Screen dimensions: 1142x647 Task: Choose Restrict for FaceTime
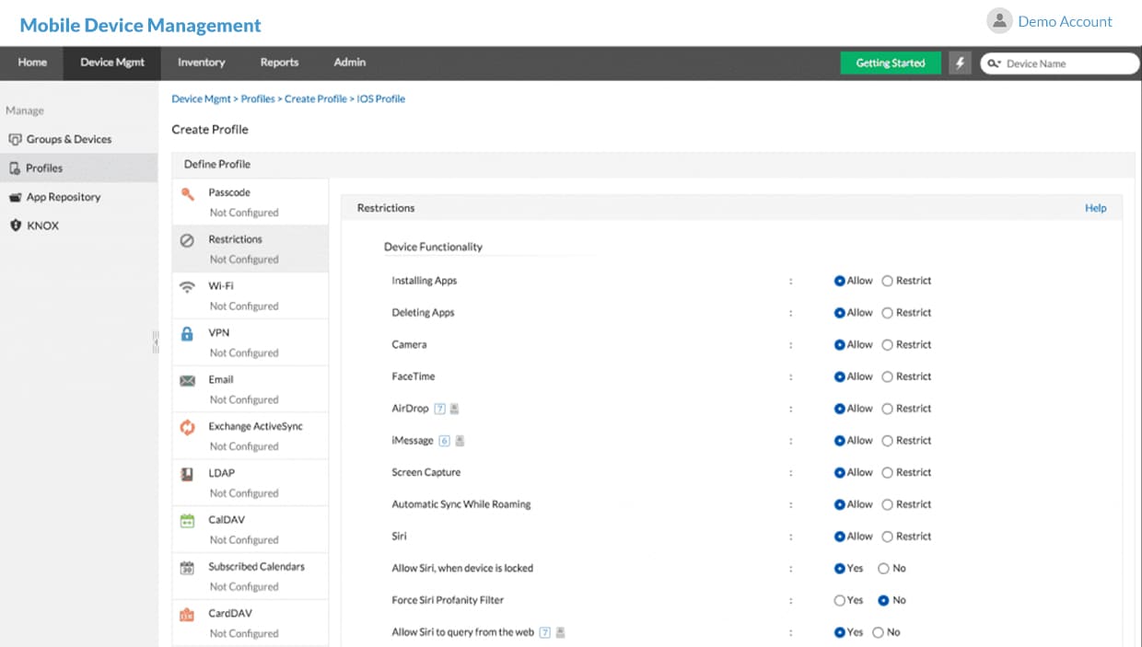(x=888, y=376)
